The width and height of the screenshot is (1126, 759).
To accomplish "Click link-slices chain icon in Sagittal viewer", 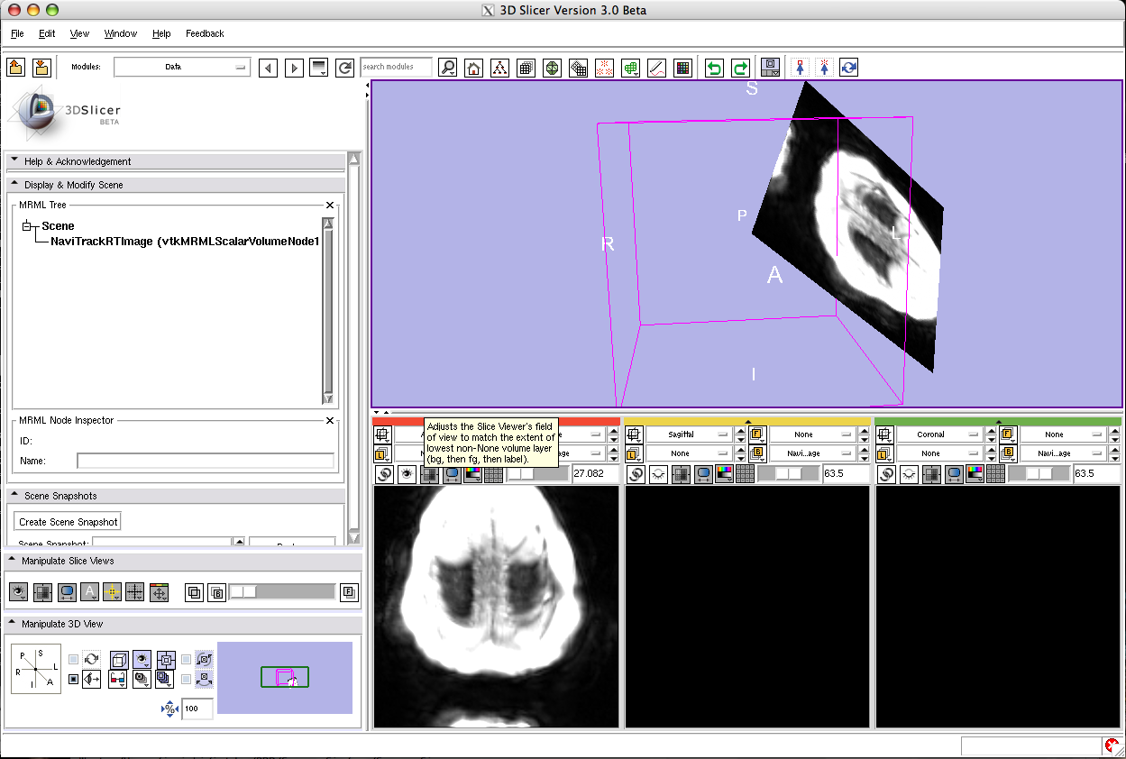I will [636, 473].
